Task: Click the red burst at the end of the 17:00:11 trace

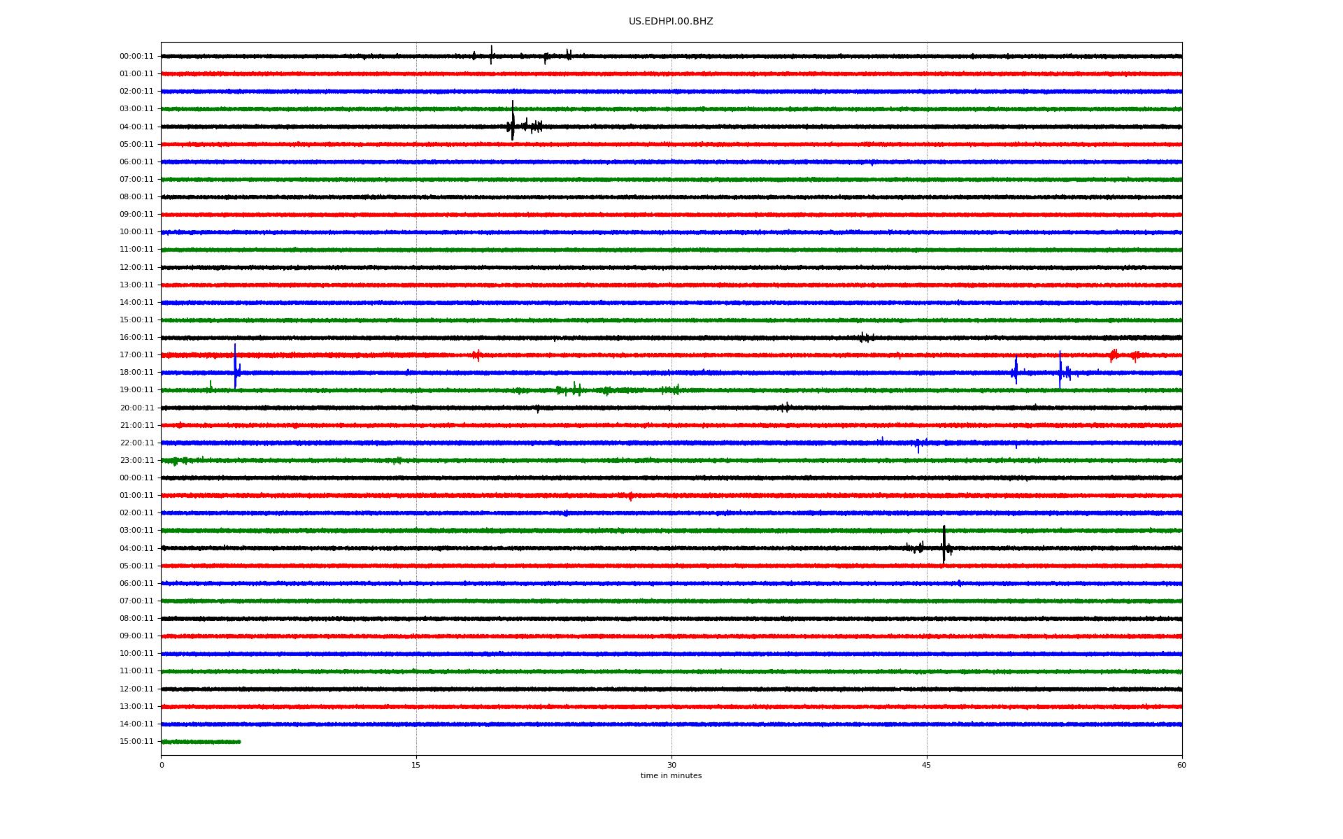Action: click(x=1114, y=355)
